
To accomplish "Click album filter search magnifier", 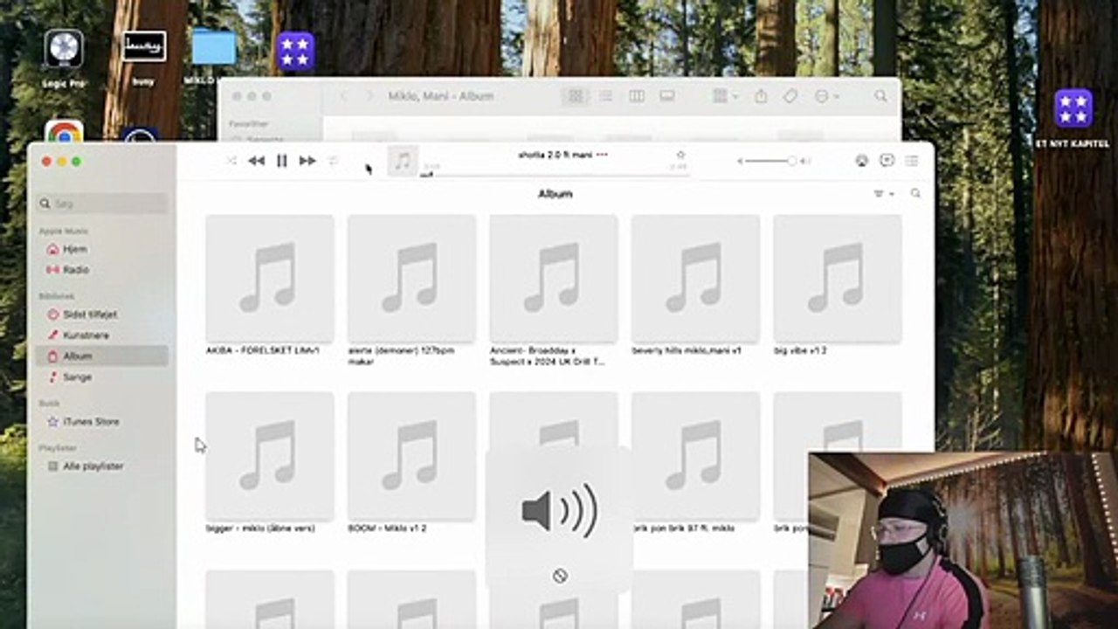I will (x=915, y=194).
